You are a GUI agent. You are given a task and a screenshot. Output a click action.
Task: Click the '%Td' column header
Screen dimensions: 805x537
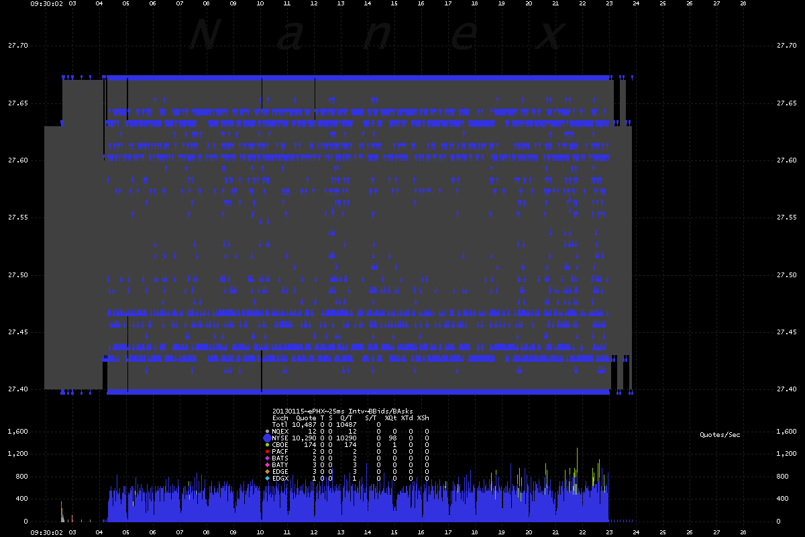[x=407, y=418]
